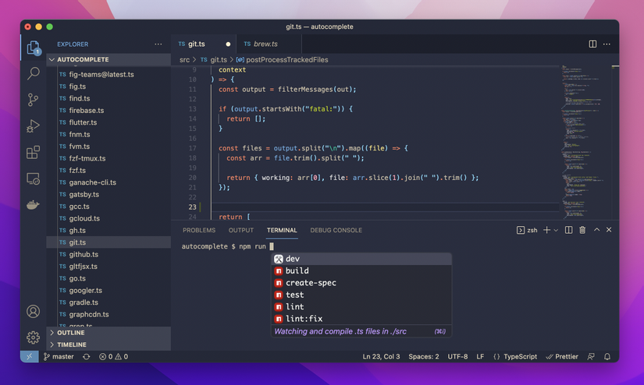Click Spaces: 2 indentation setting

[423, 357]
